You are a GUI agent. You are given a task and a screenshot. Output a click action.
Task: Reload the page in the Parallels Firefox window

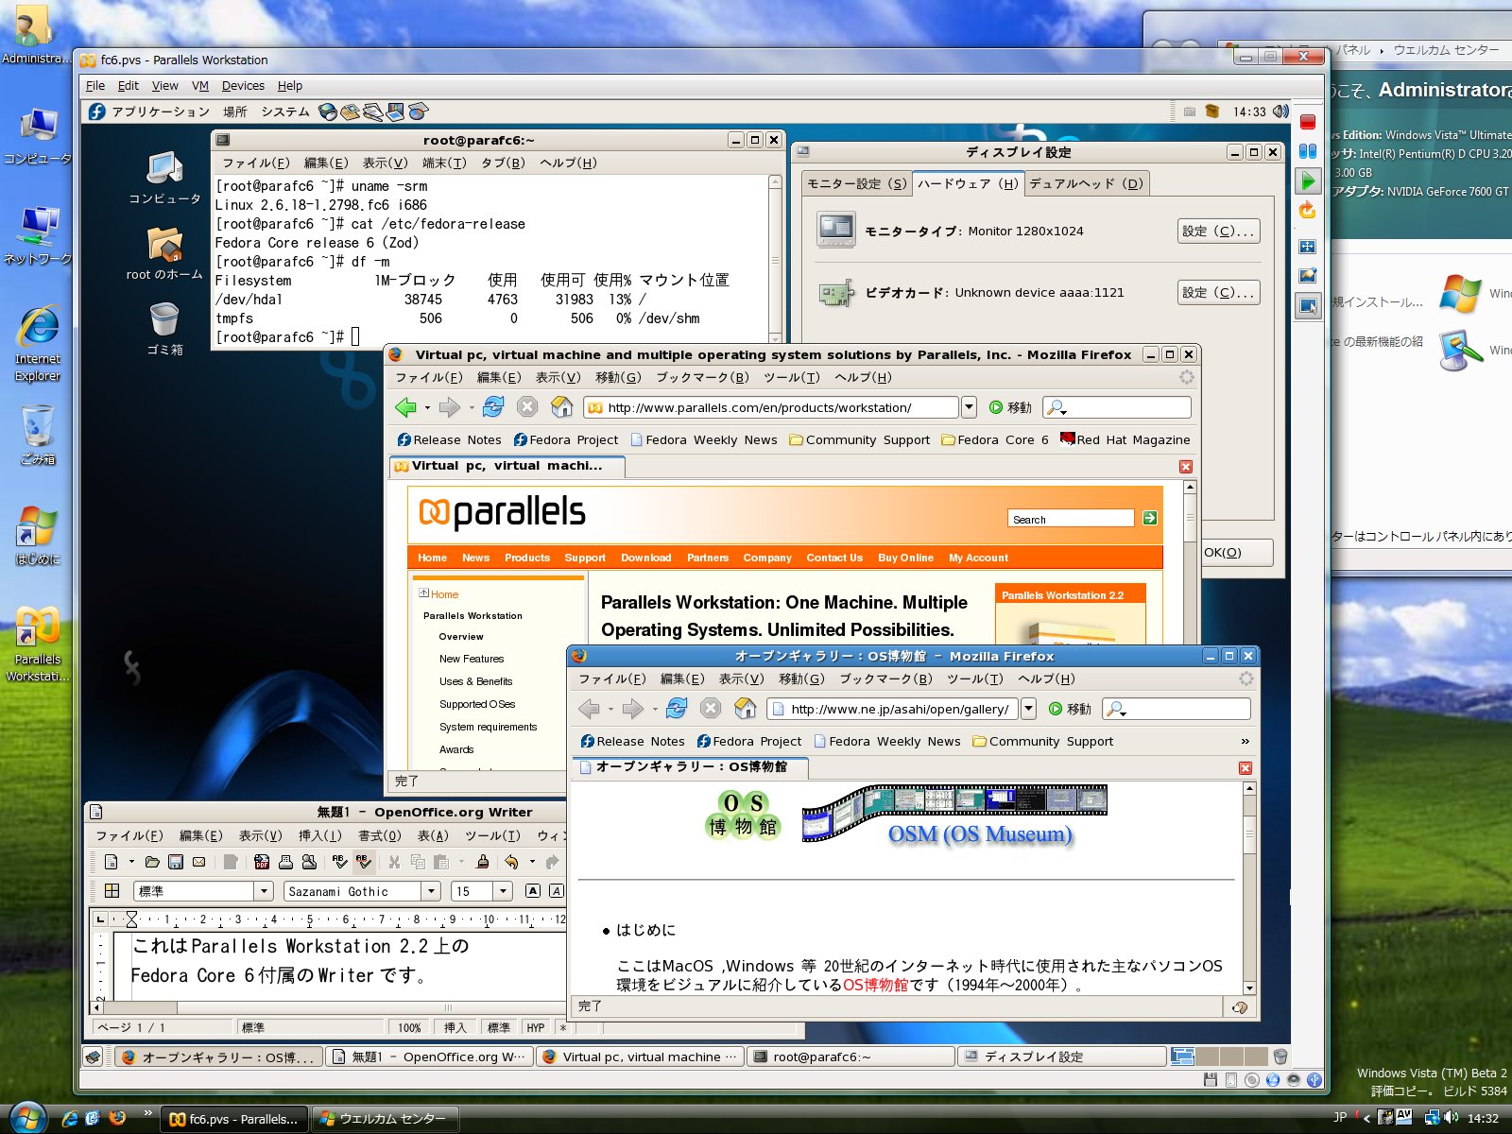click(x=493, y=407)
